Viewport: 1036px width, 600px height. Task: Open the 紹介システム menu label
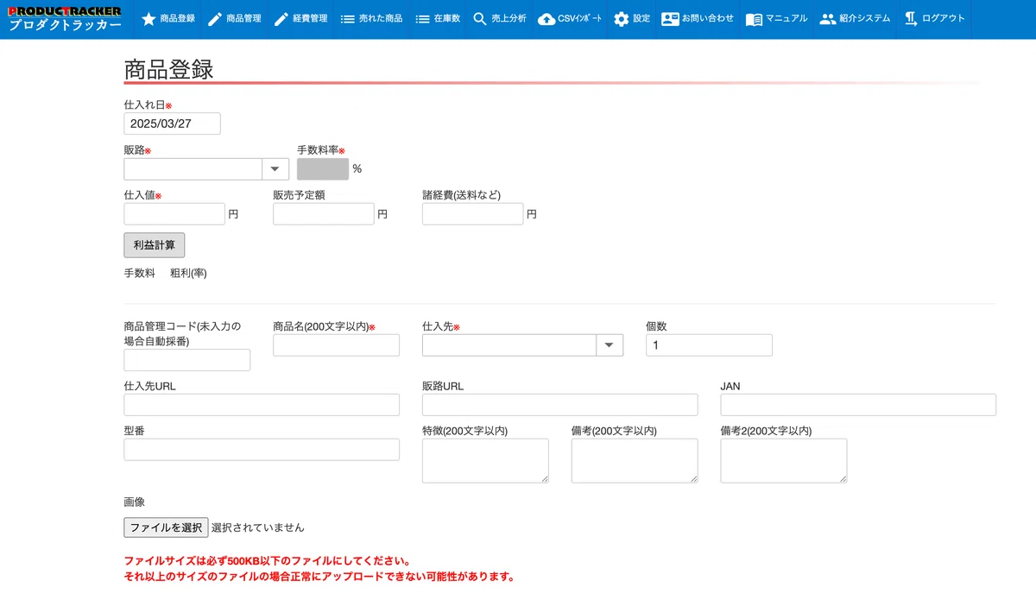click(865, 19)
